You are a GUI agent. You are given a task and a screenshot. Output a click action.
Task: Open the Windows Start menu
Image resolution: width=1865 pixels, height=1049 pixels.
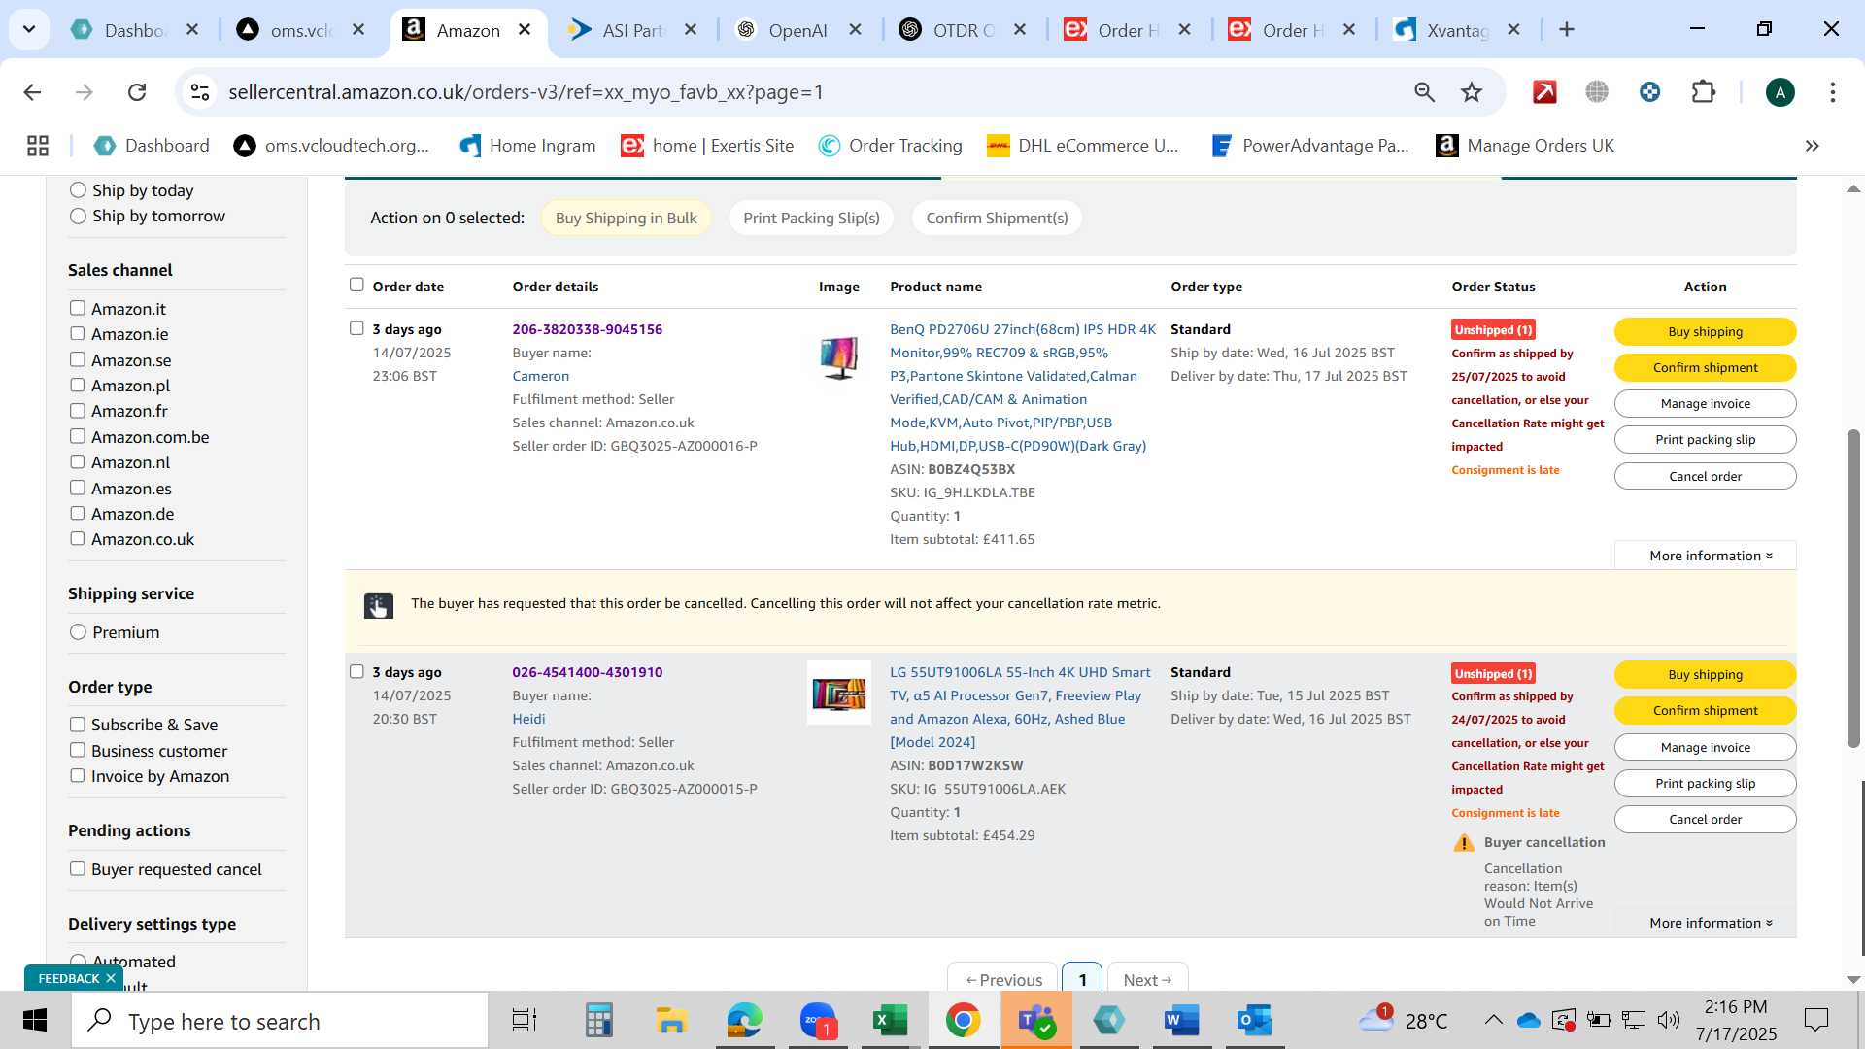pyautogui.click(x=35, y=1021)
